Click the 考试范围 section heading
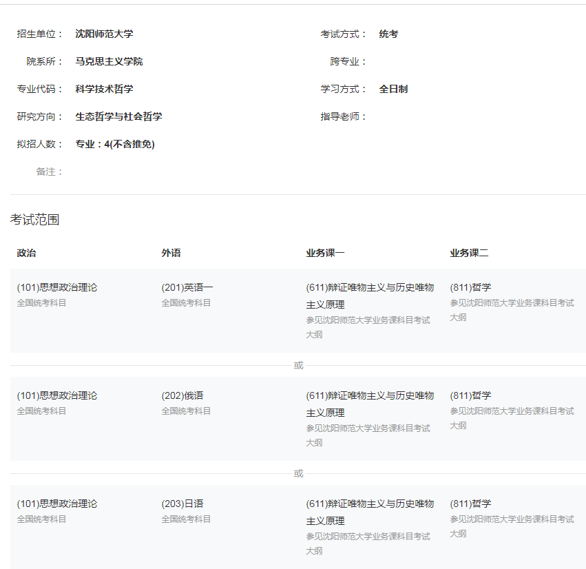 (x=34, y=220)
